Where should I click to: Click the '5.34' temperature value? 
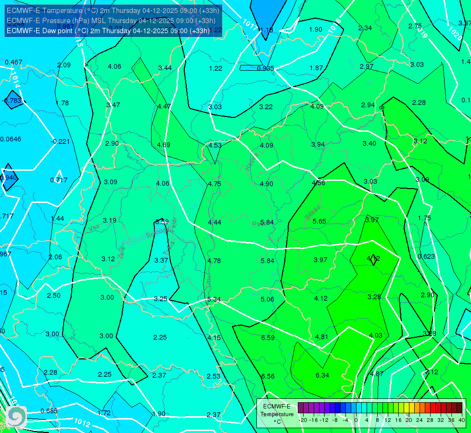214,300
